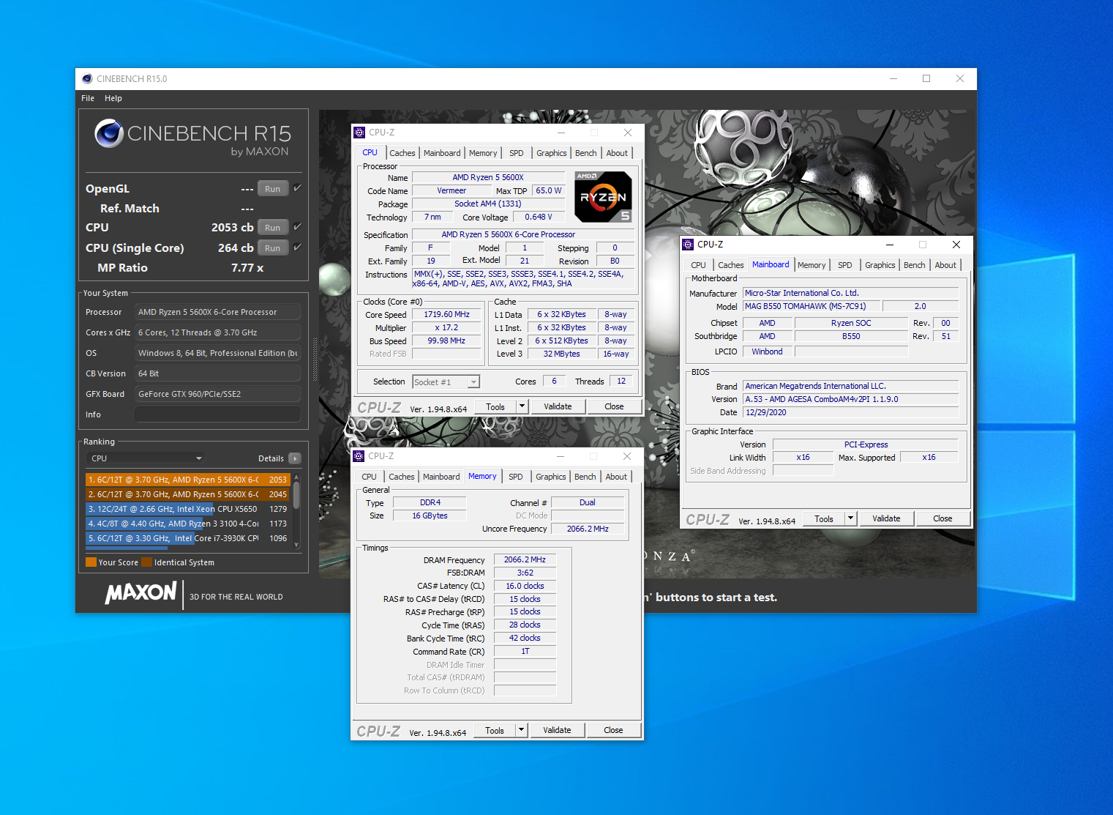Screen dimensions: 1113x815
Task: Click the Details arrow button in Ranking
Action: [295, 458]
